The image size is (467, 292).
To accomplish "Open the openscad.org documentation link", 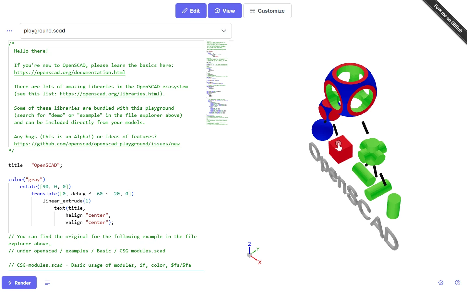I will point(69,72).
